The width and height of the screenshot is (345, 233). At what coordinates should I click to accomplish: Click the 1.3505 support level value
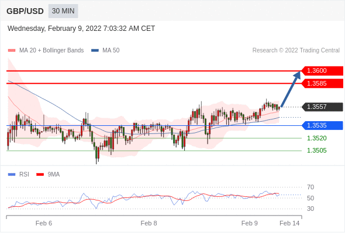click(x=316, y=151)
